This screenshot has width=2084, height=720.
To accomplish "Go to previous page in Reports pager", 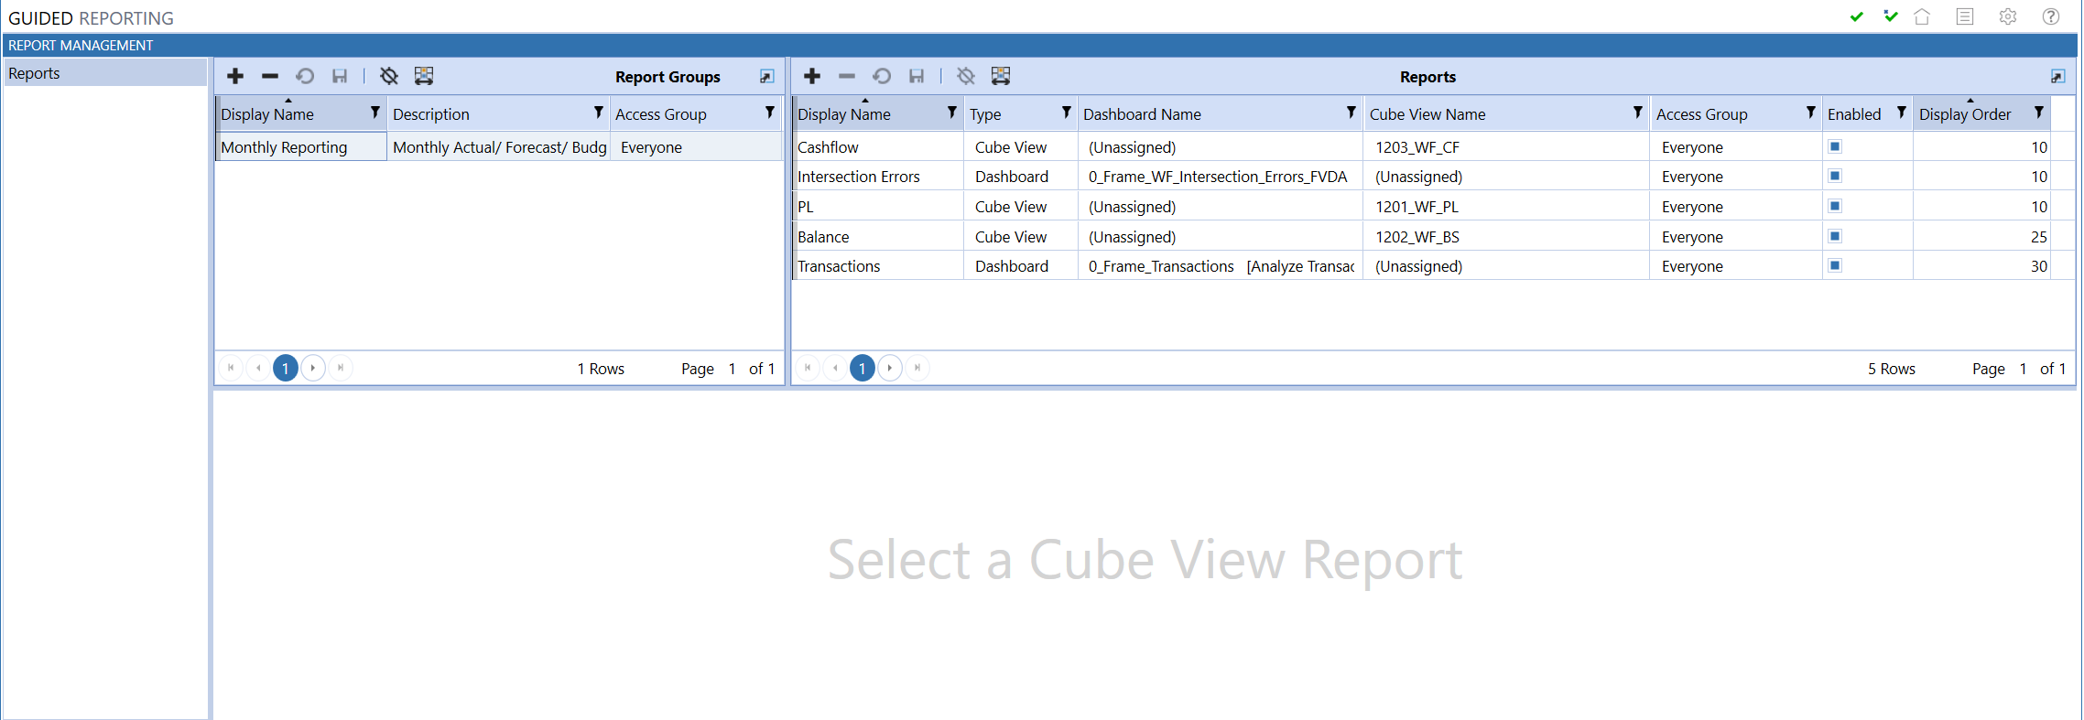I will 835,368.
